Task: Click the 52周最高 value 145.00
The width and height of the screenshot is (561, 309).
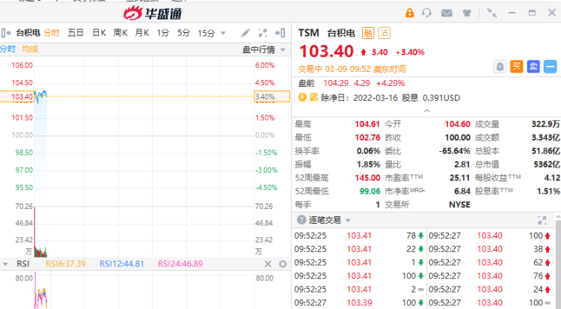Action: [x=367, y=178]
